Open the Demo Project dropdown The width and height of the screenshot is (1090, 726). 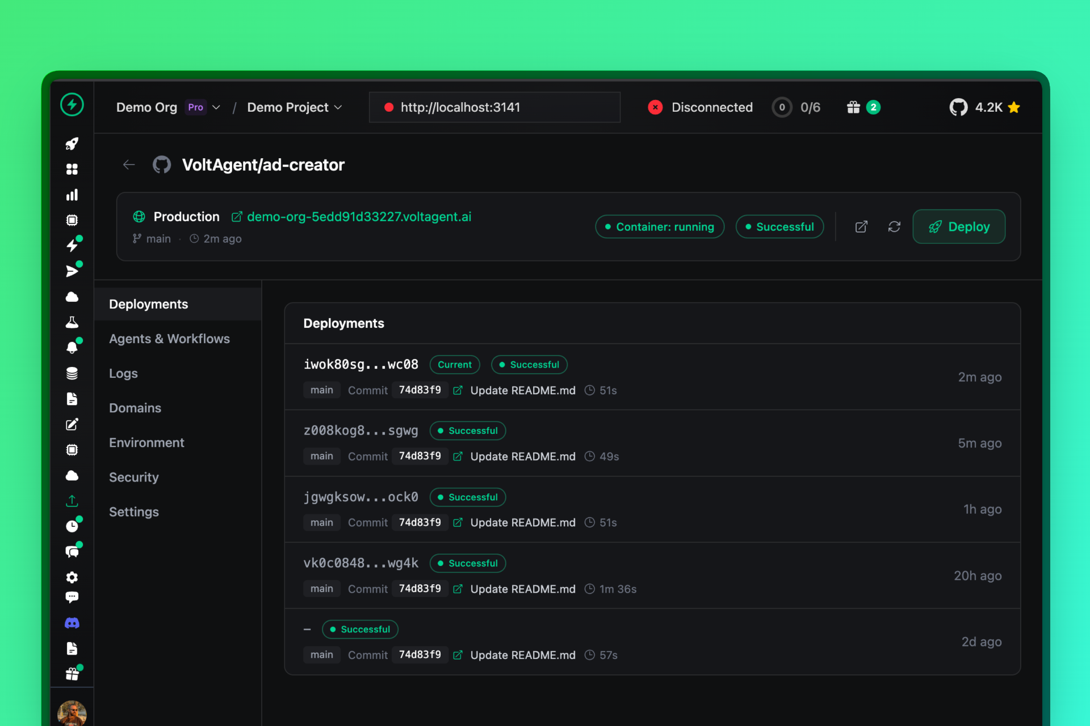339,107
